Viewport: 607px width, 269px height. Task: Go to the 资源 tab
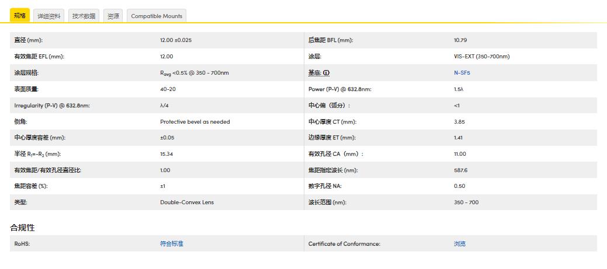(113, 16)
